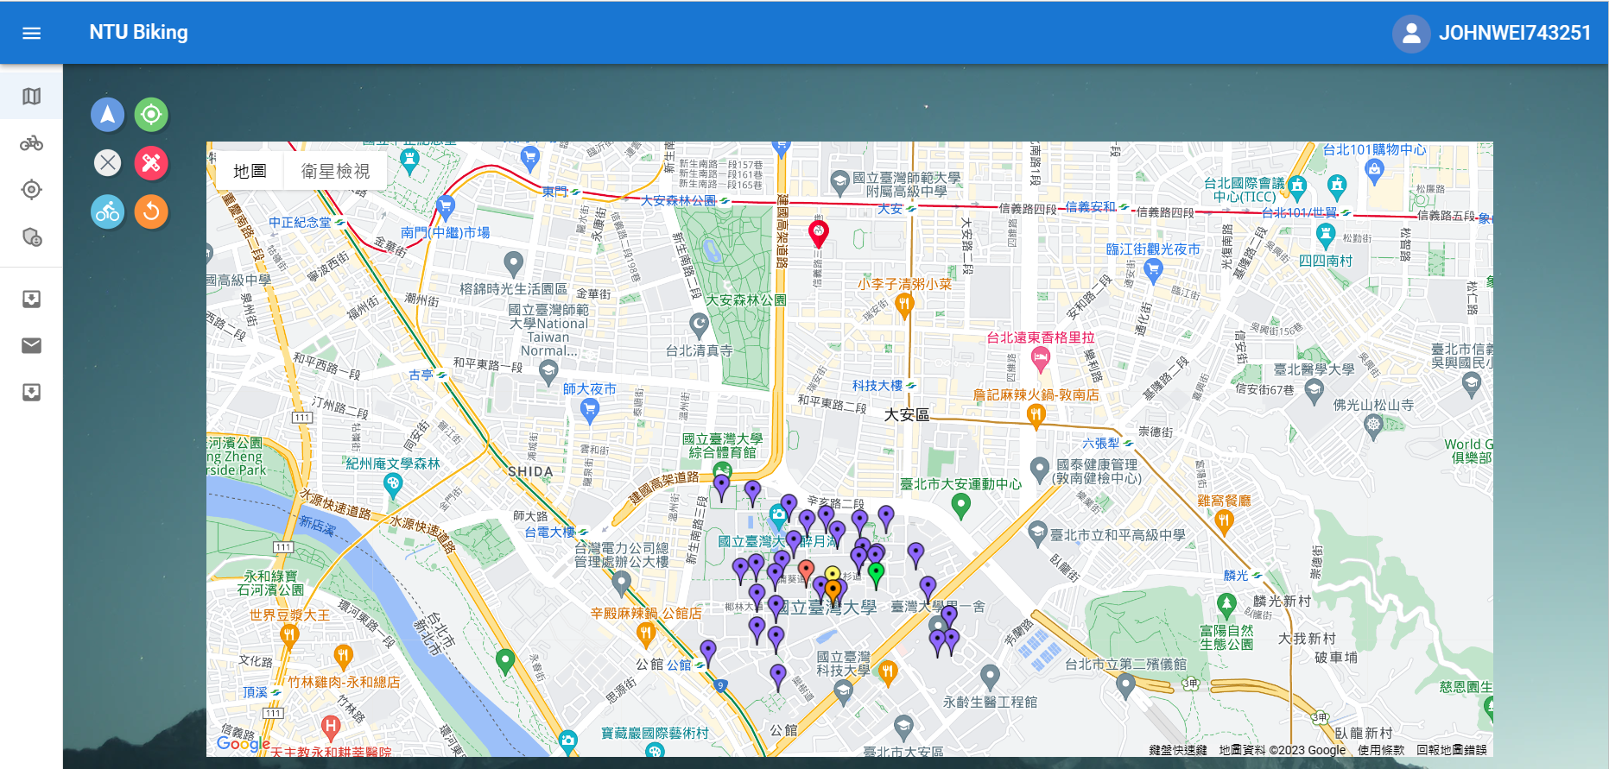The image size is (1609, 769).
Task: Select the large red marker below 信義路
Action: coord(818,232)
